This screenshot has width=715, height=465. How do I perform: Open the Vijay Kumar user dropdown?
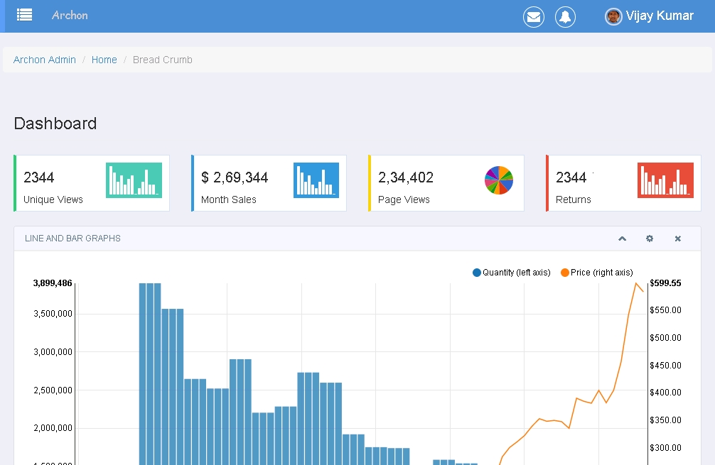tap(659, 16)
